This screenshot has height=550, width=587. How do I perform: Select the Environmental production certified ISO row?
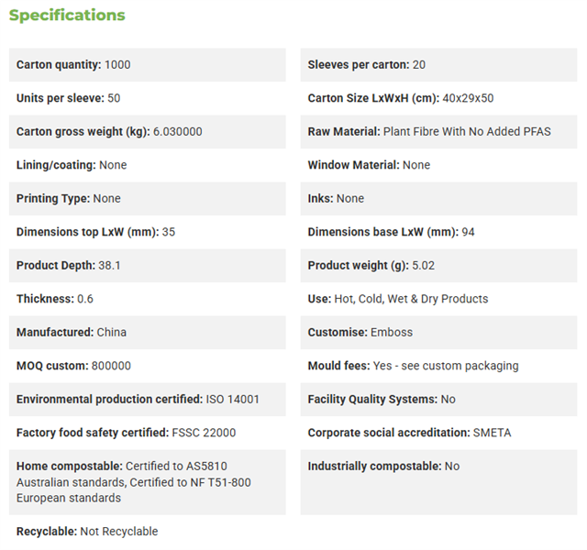click(x=147, y=400)
